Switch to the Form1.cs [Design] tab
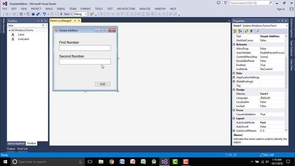295x166 pixels. 61,21
